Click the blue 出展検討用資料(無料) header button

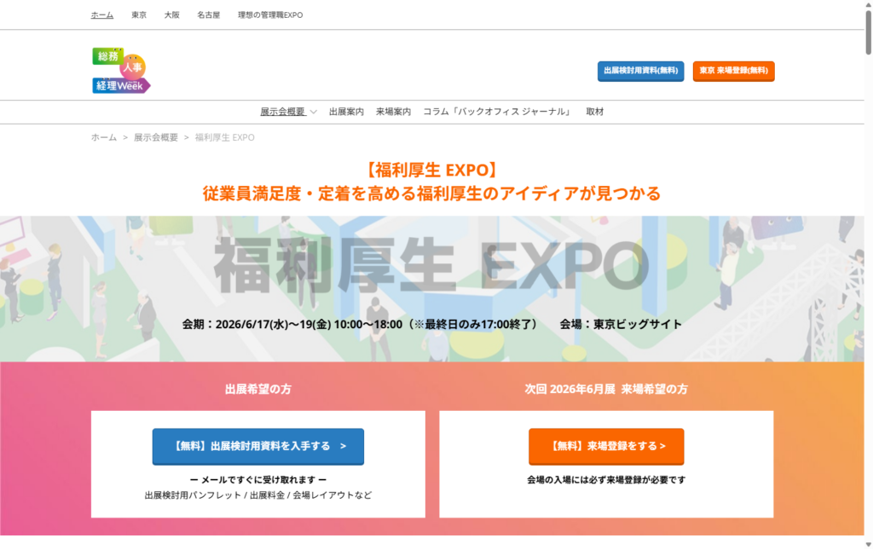[x=640, y=72]
